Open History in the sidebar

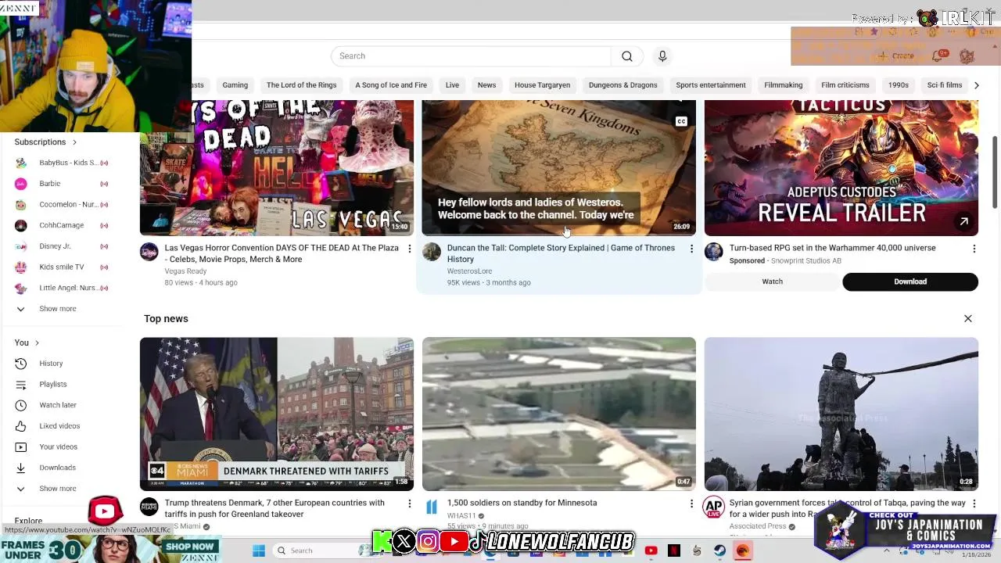(x=51, y=364)
